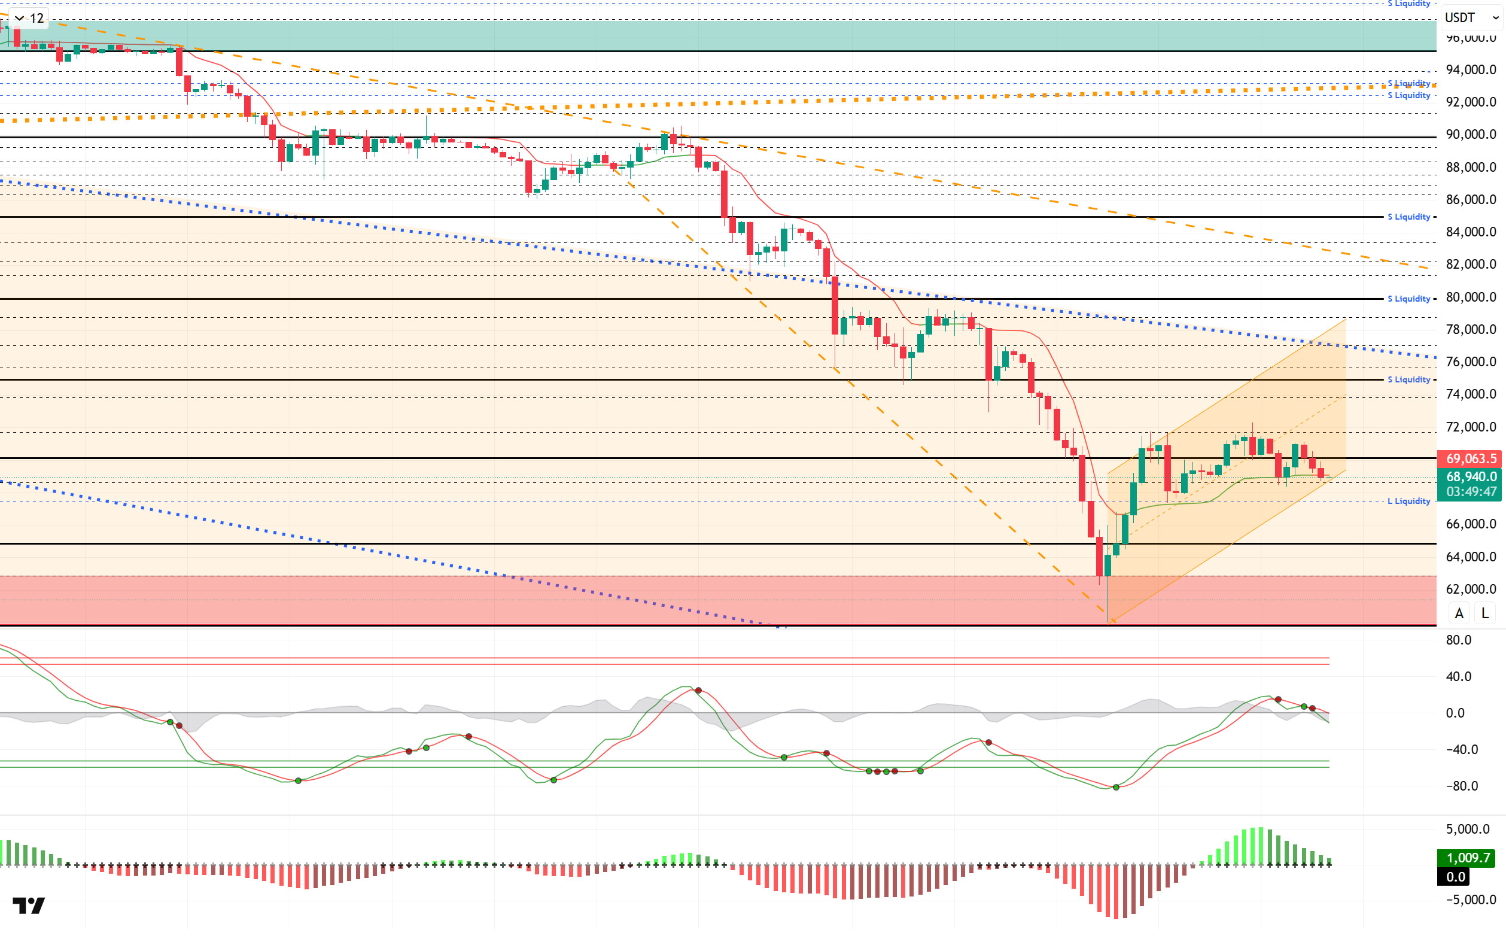1506x936 pixels.
Task: Toggle the A auto-scale button
Action: (1459, 613)
